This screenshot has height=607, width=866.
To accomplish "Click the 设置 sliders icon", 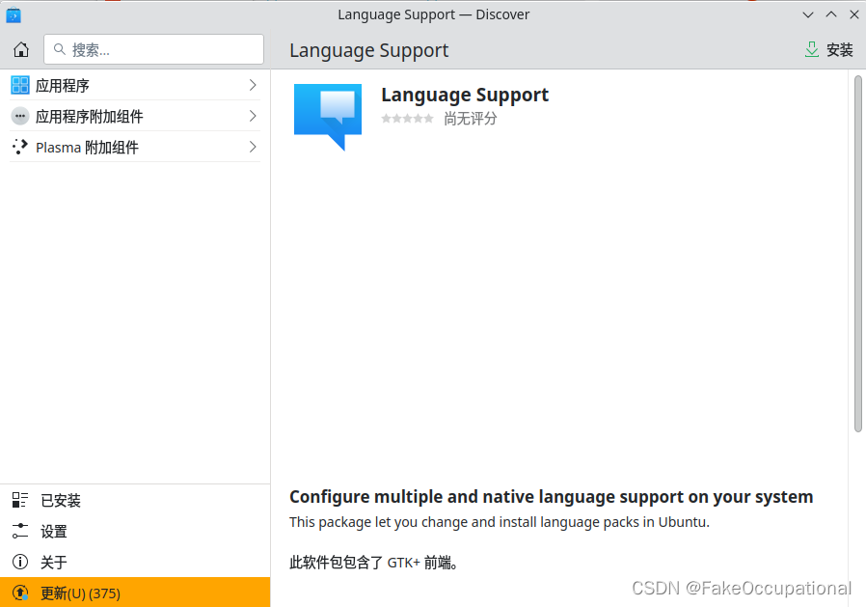I will pos(20,532).
